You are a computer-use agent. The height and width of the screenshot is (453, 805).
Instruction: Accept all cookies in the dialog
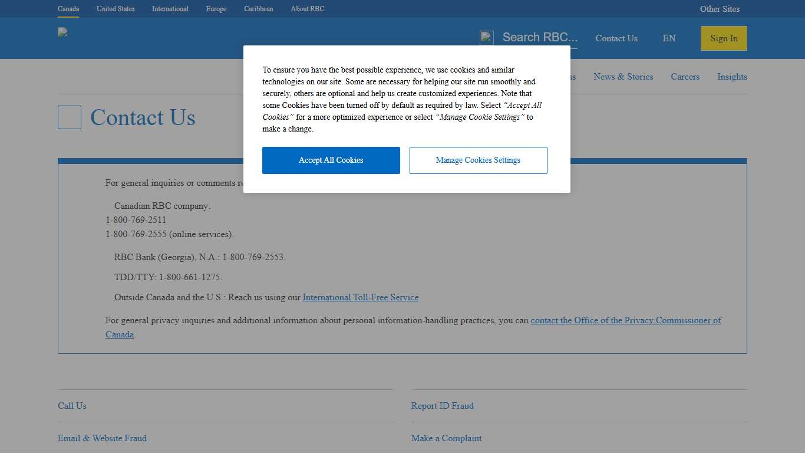pos(331,160)
